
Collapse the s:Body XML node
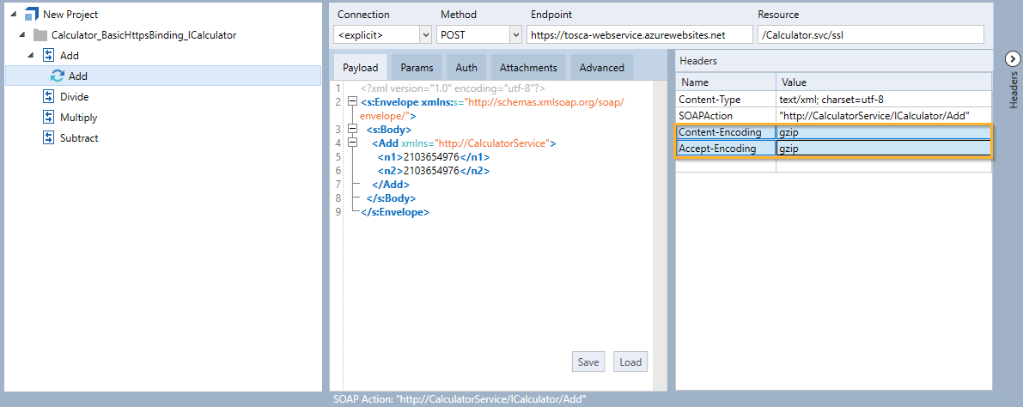350,130
